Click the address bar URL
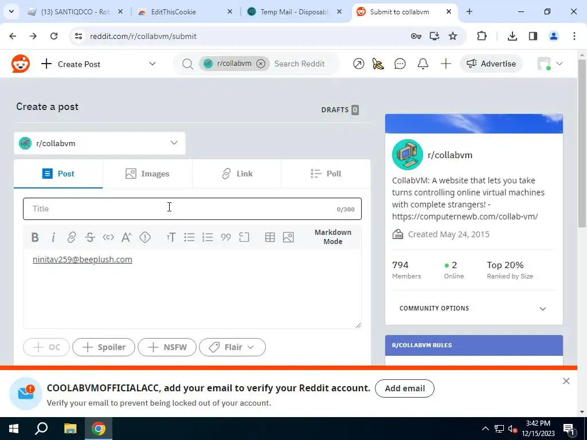 click(143, 36)
